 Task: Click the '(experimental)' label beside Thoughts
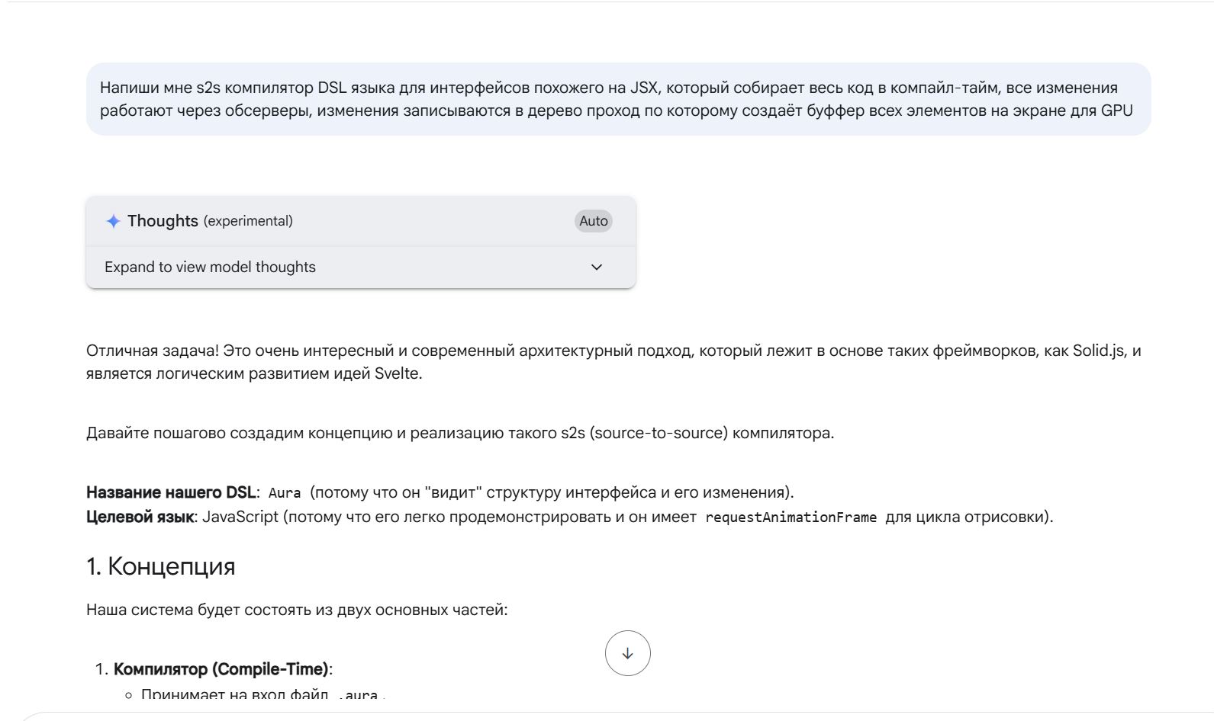click(x=248, y=221)
